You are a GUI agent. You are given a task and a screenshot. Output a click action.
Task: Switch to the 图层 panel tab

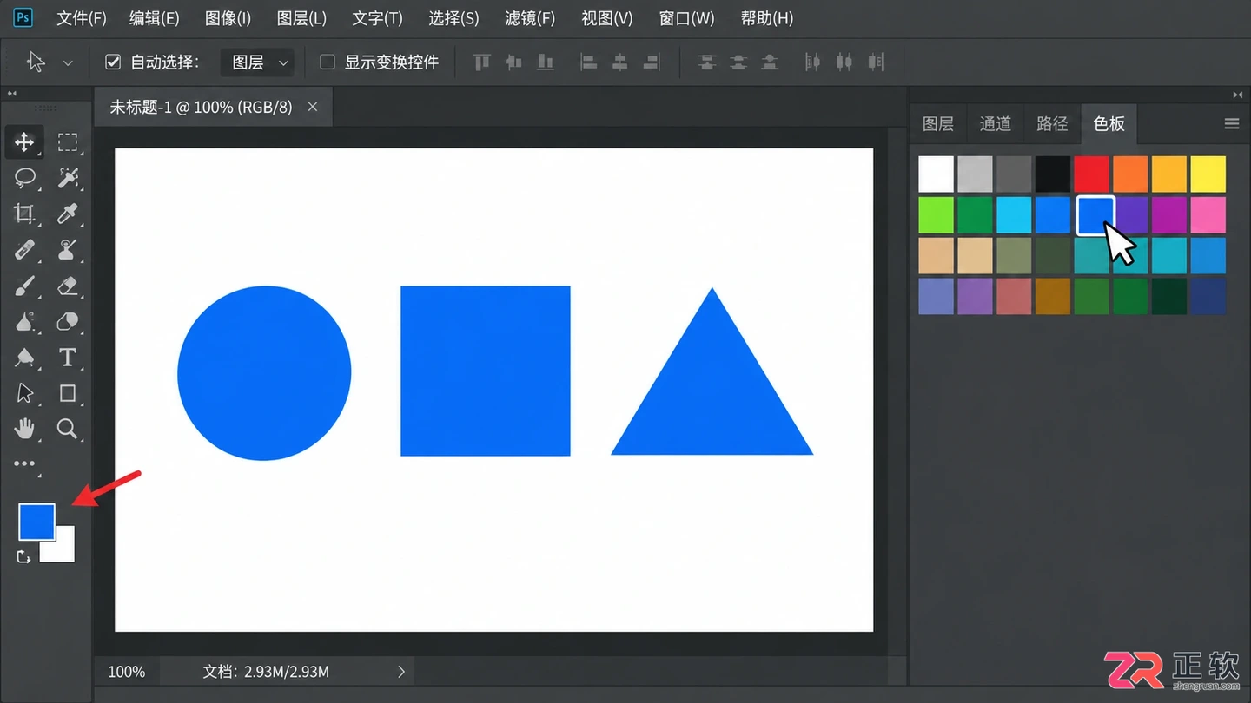938,124
